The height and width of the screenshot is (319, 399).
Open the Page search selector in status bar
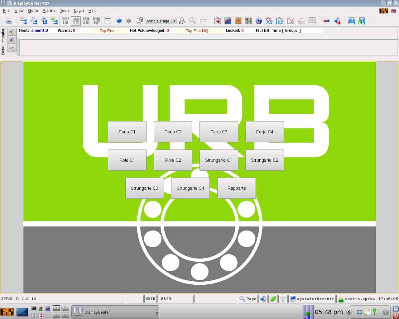click(x=248, y=299)
